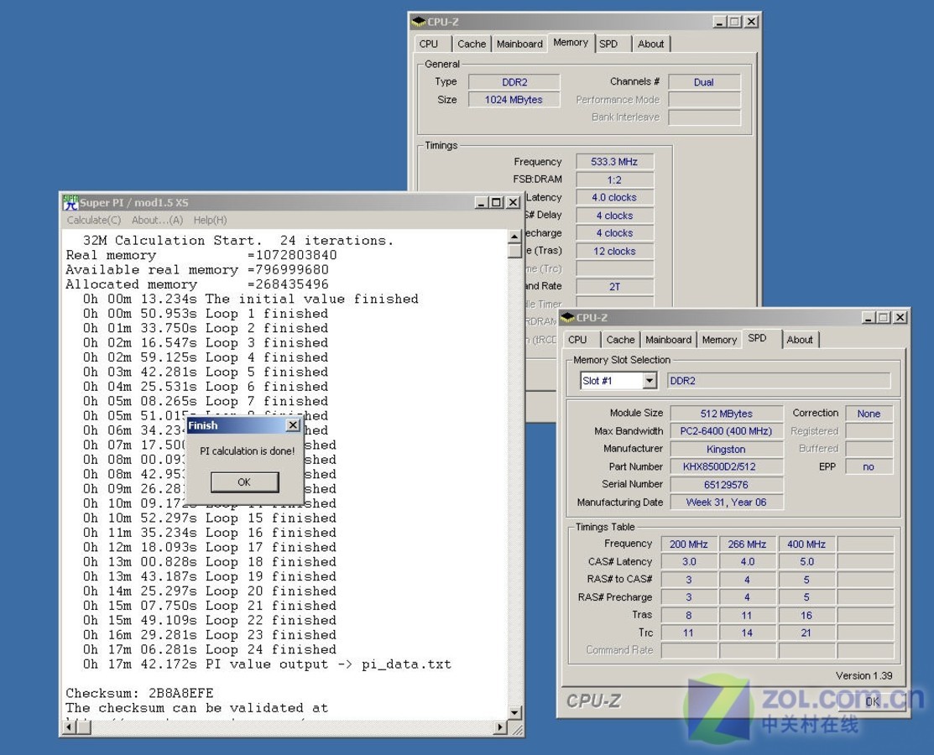Click OK button in front CPU-Z window

coord(872,701)
